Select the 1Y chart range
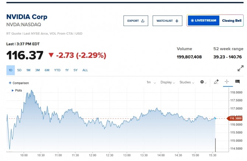247x161 pixels. [x=67, y=70]
